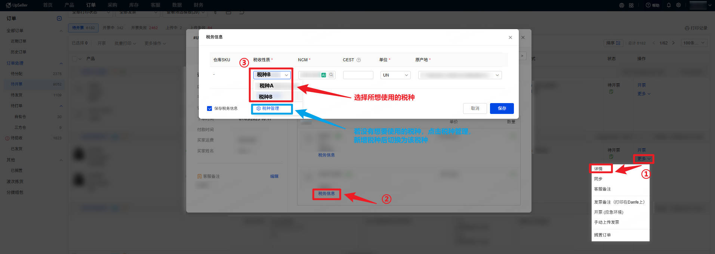
Task: Close the 税务信息 dialog
Action: tap(510, 37)
